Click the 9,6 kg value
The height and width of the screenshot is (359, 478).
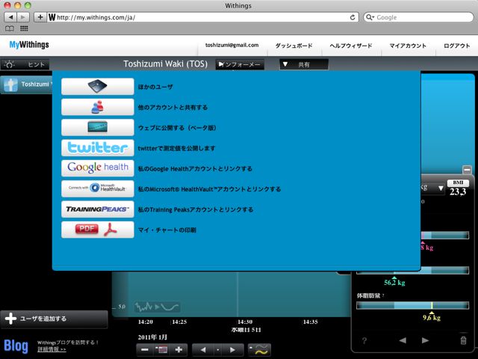click(x=432, y=318)
